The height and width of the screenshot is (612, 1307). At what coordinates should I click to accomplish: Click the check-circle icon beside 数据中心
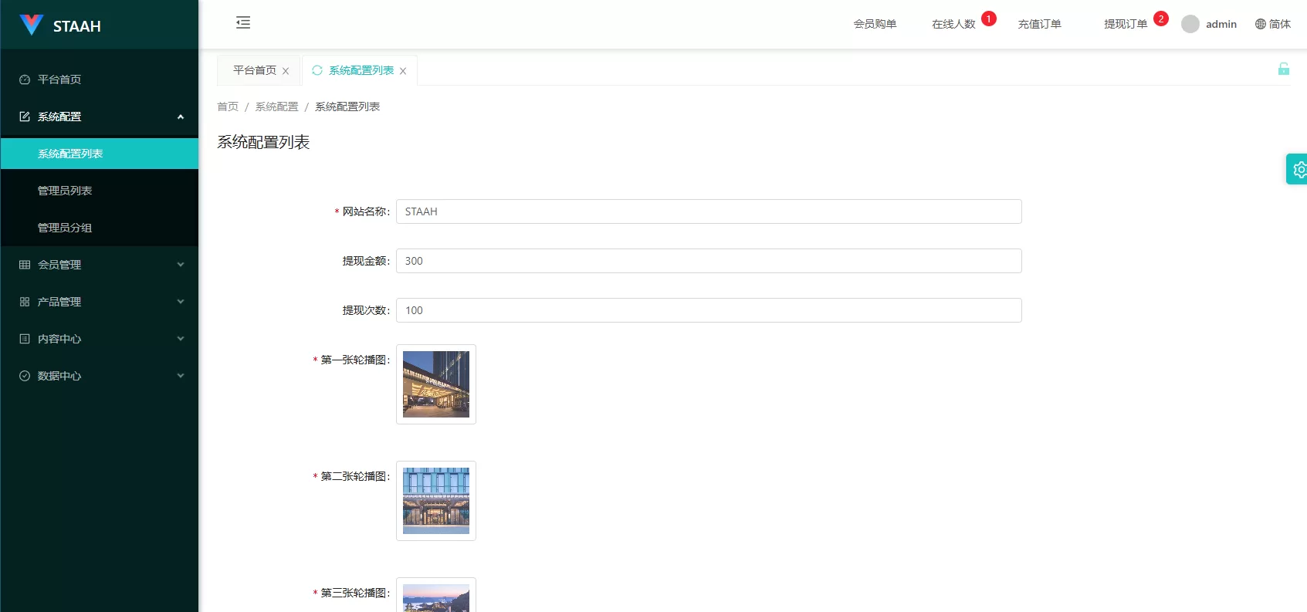point(25,376)
